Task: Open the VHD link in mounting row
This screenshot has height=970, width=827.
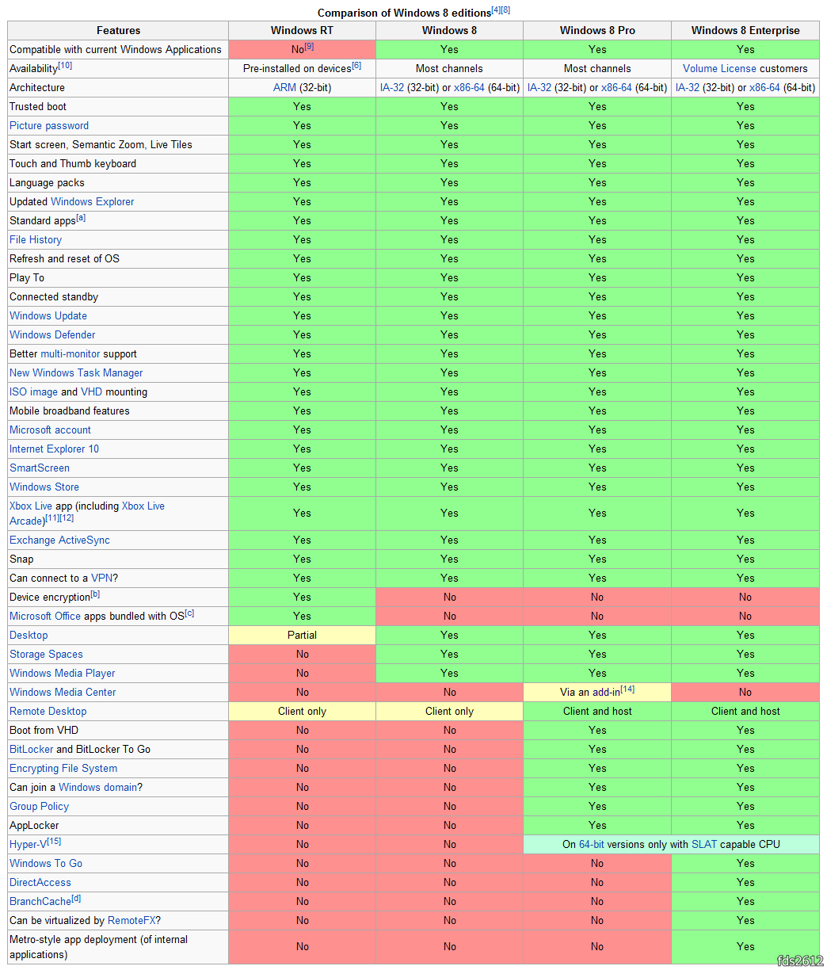Action: click(92, 391)
